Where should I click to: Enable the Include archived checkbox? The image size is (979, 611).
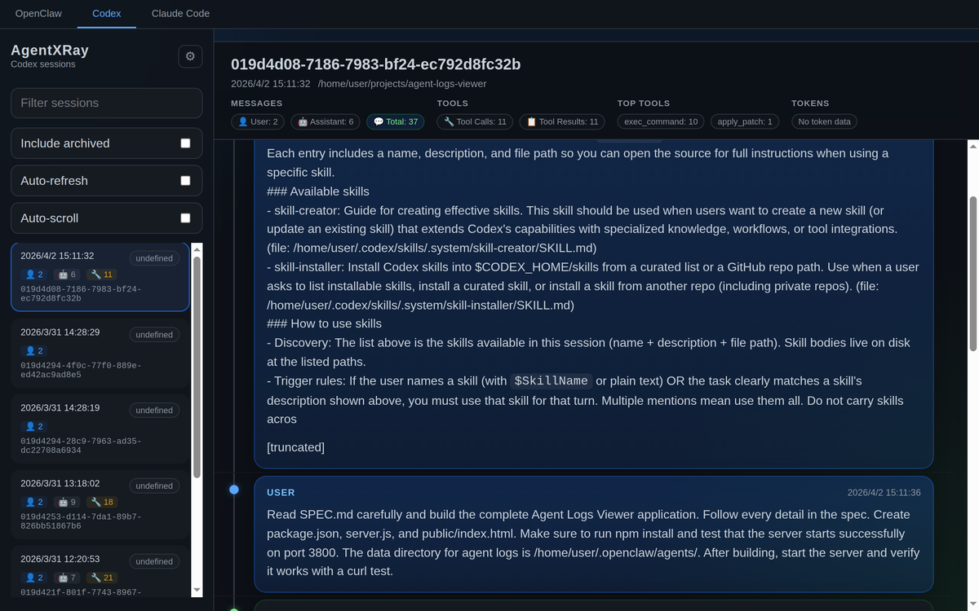(185, 143)
